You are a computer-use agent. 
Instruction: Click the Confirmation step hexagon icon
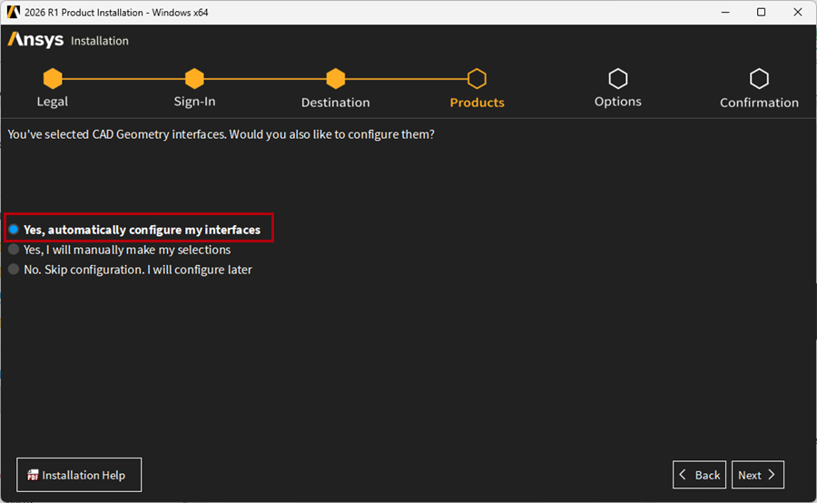tap(759, 79)
